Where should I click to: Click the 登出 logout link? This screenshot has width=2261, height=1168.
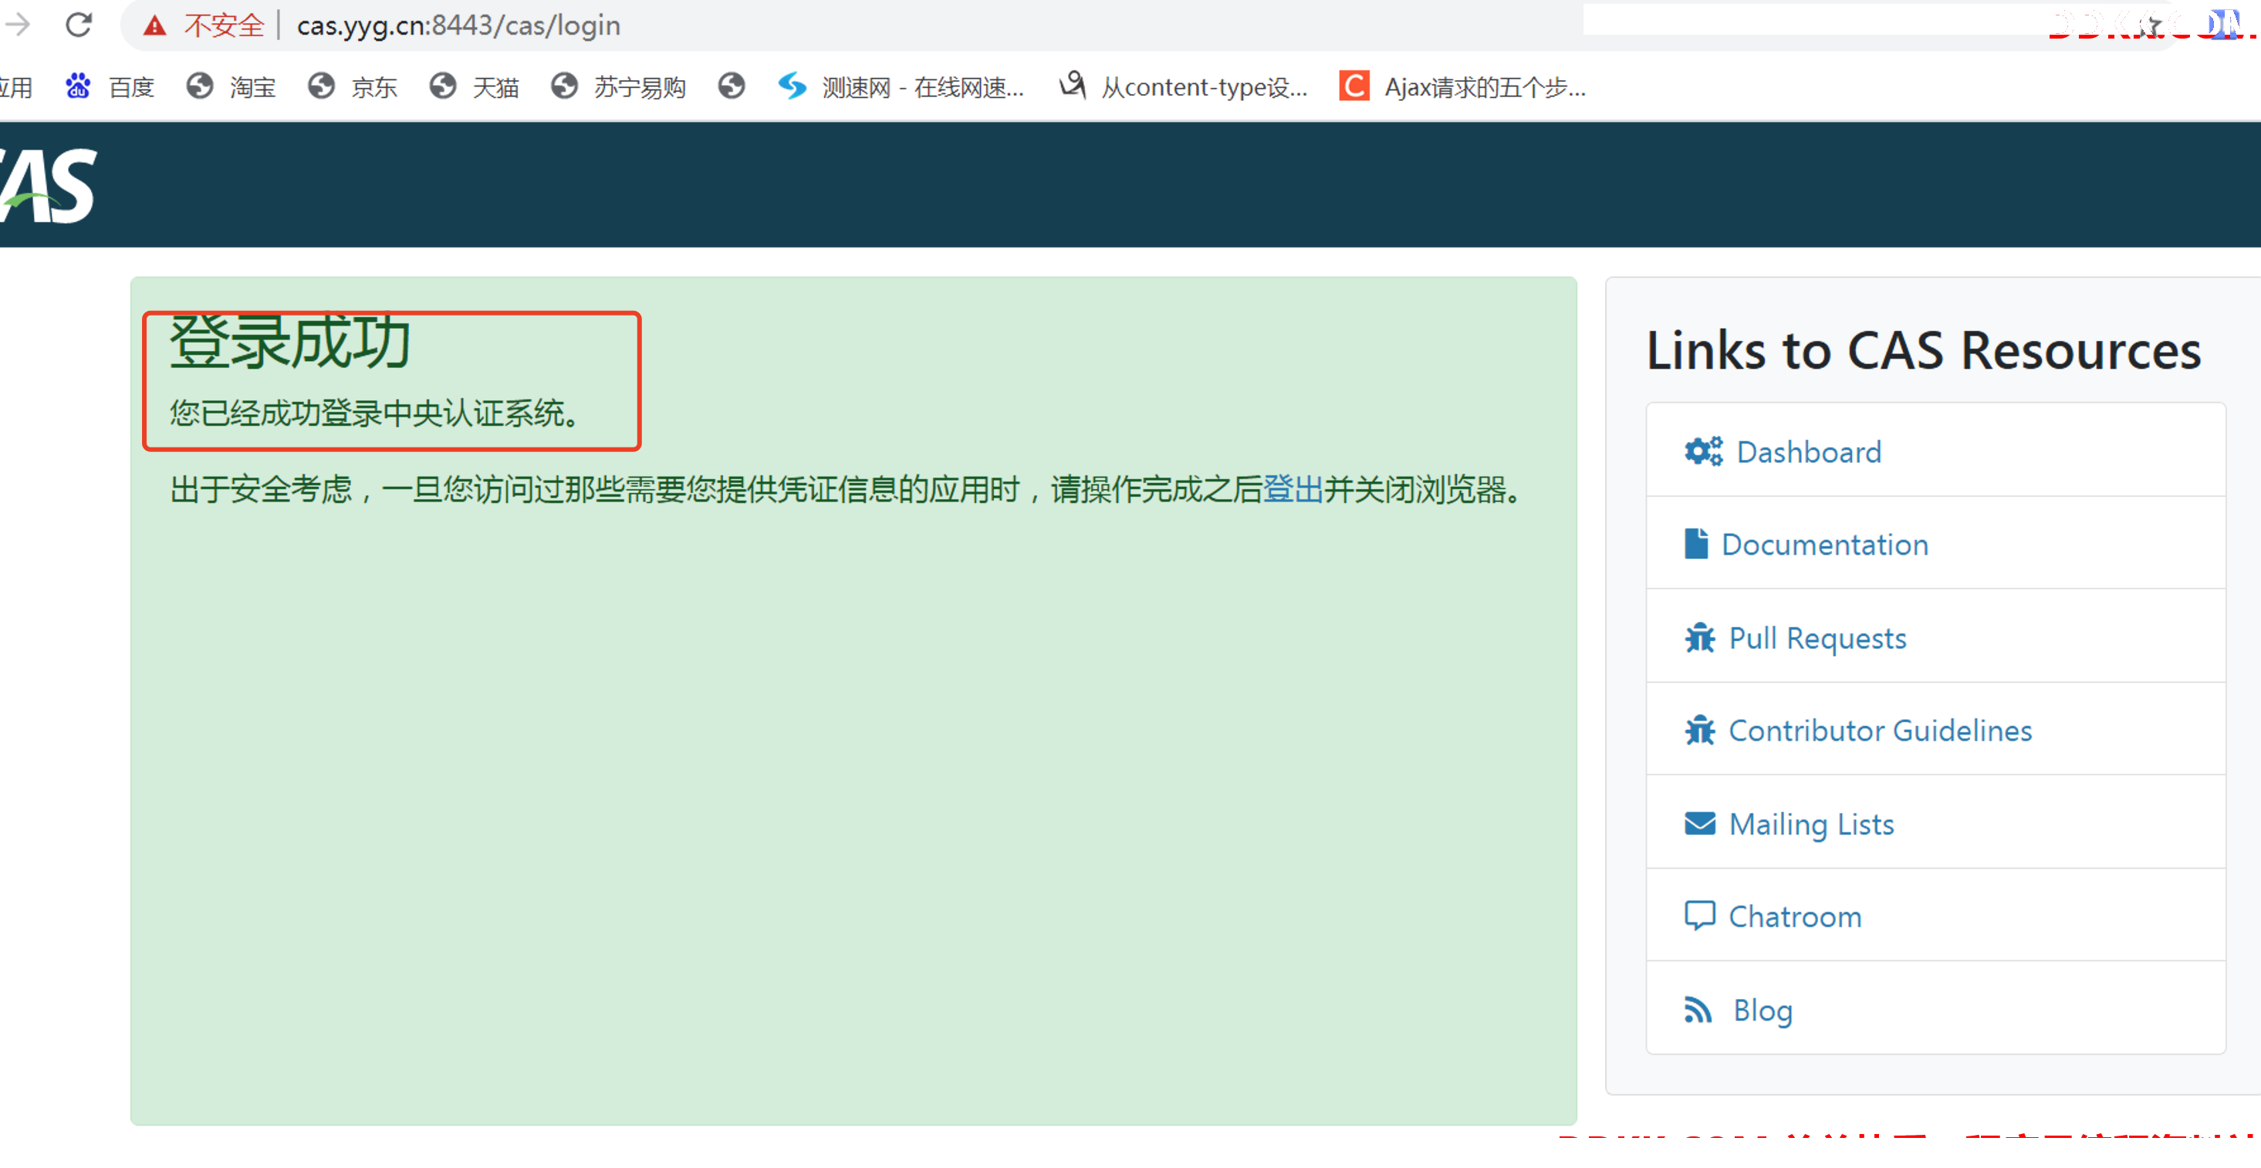[x=1292, y=489]
